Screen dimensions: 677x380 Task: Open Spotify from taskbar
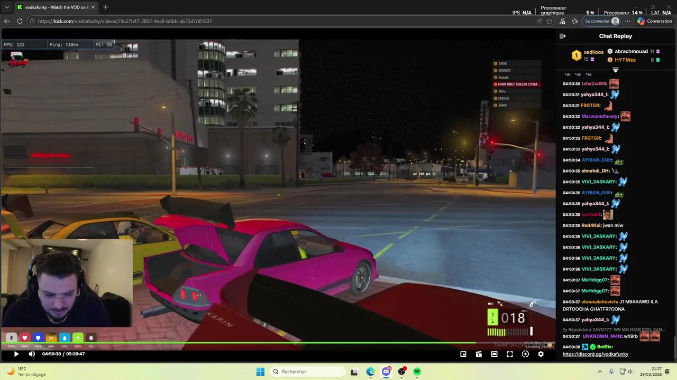[x=417, y=372]
